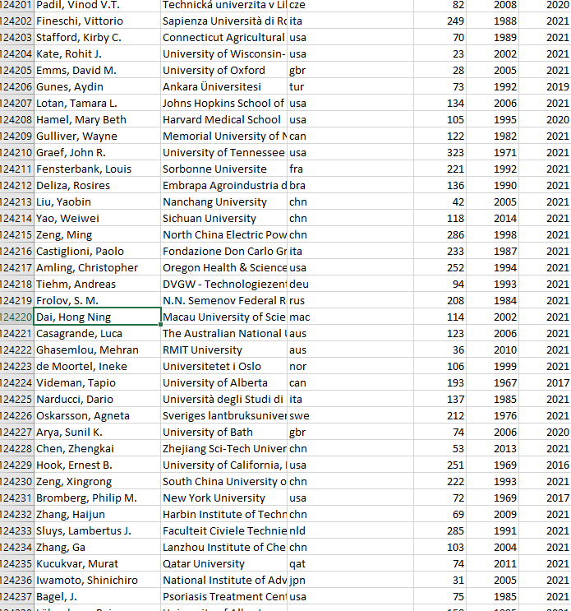Select the cell 'Iwamoto, Shinichiro'

coord(97,580)
